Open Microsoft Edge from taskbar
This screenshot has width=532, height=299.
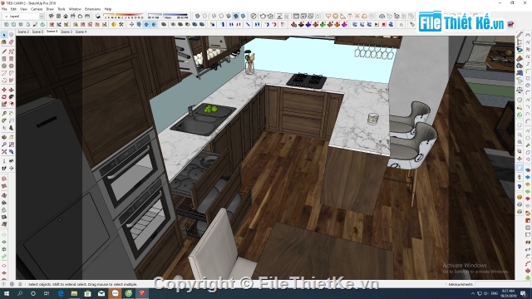click(x=61, y=293)
